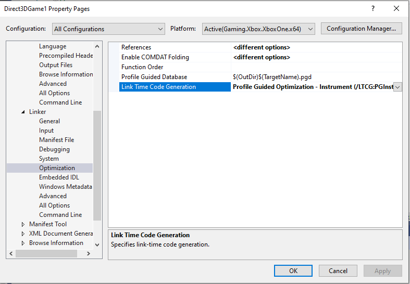The height and width of the screenshot is (284, 410).
Task: Open the Configuration dropdown
Action: 108,29
